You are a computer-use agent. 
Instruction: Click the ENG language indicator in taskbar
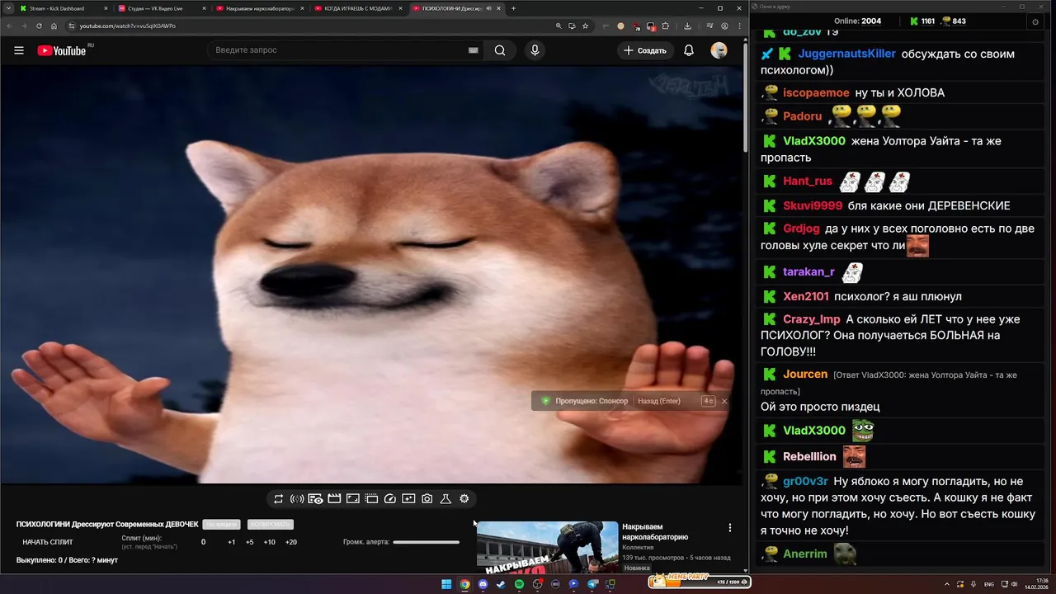coord(988,584)
